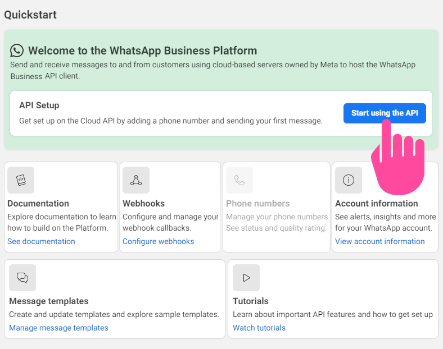The height and width of the screenshot is (349, 443).
Task: Click the Account information circled-i icon
Action: 349,180
